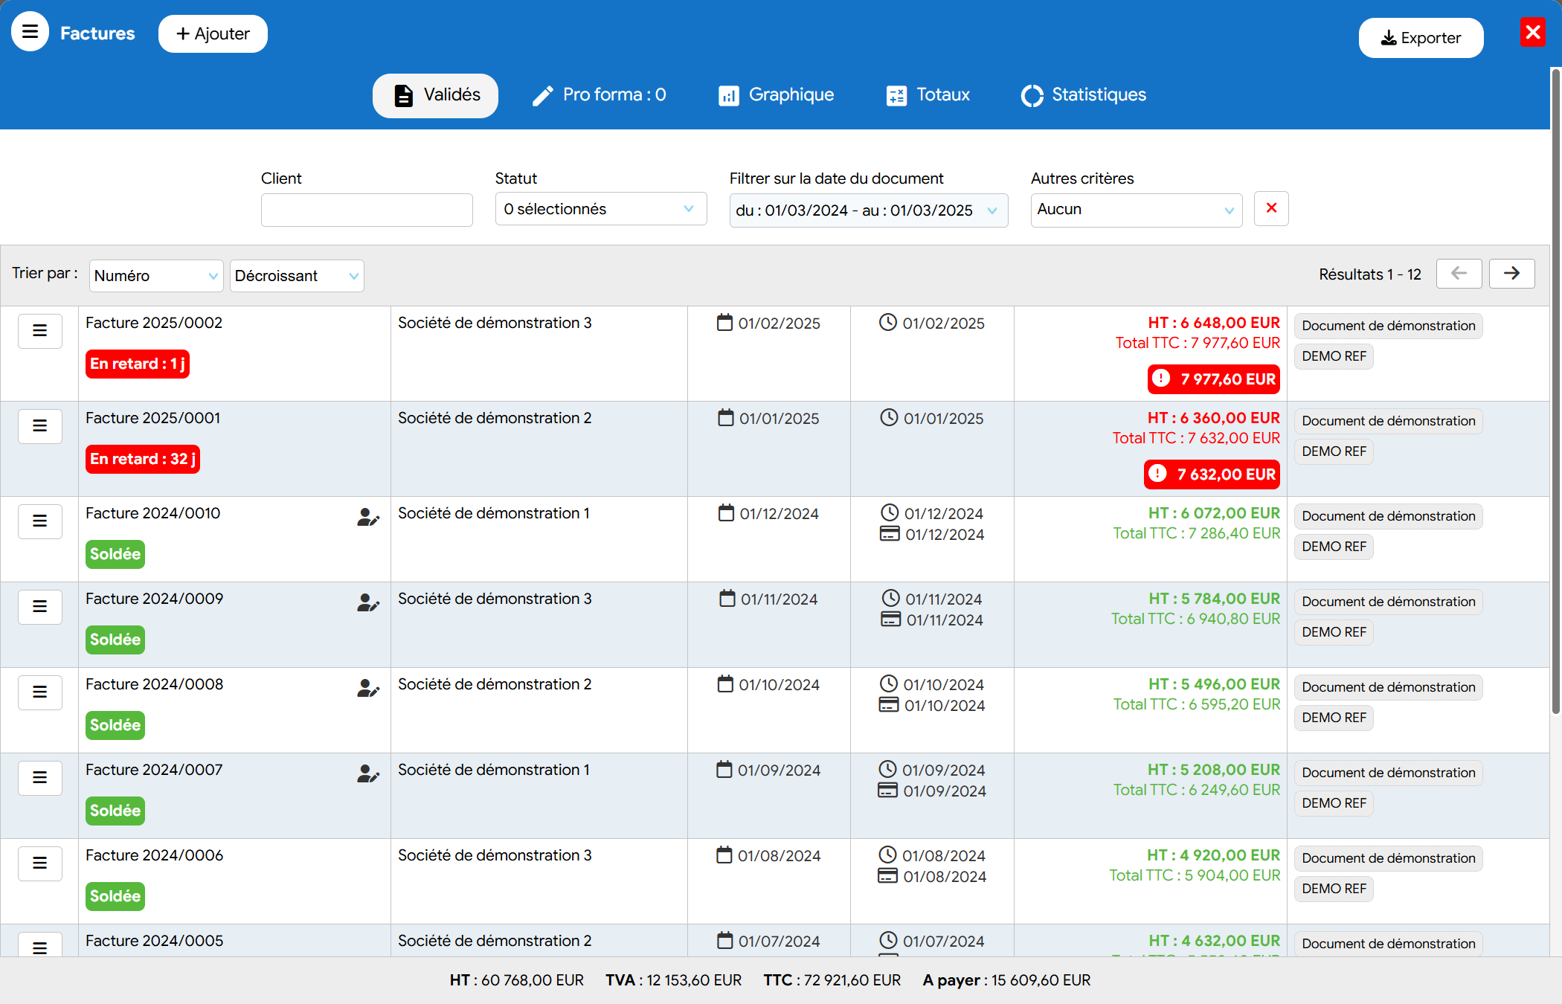Open the Totaux tab
1562x1004 pixels.
click(928, 95)
